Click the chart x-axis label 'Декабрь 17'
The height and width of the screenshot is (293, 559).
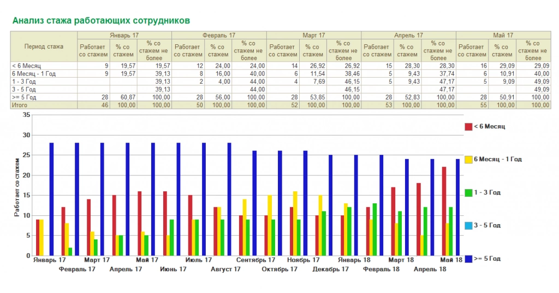[x=330, y=269]
